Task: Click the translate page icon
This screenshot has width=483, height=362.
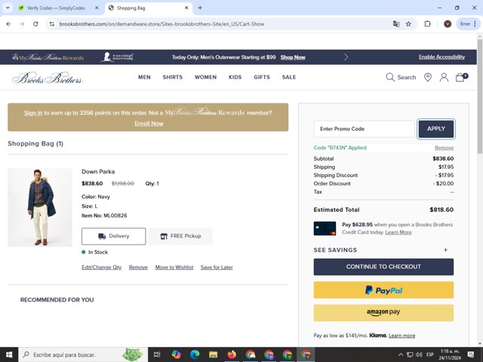Action: (396, 23)
